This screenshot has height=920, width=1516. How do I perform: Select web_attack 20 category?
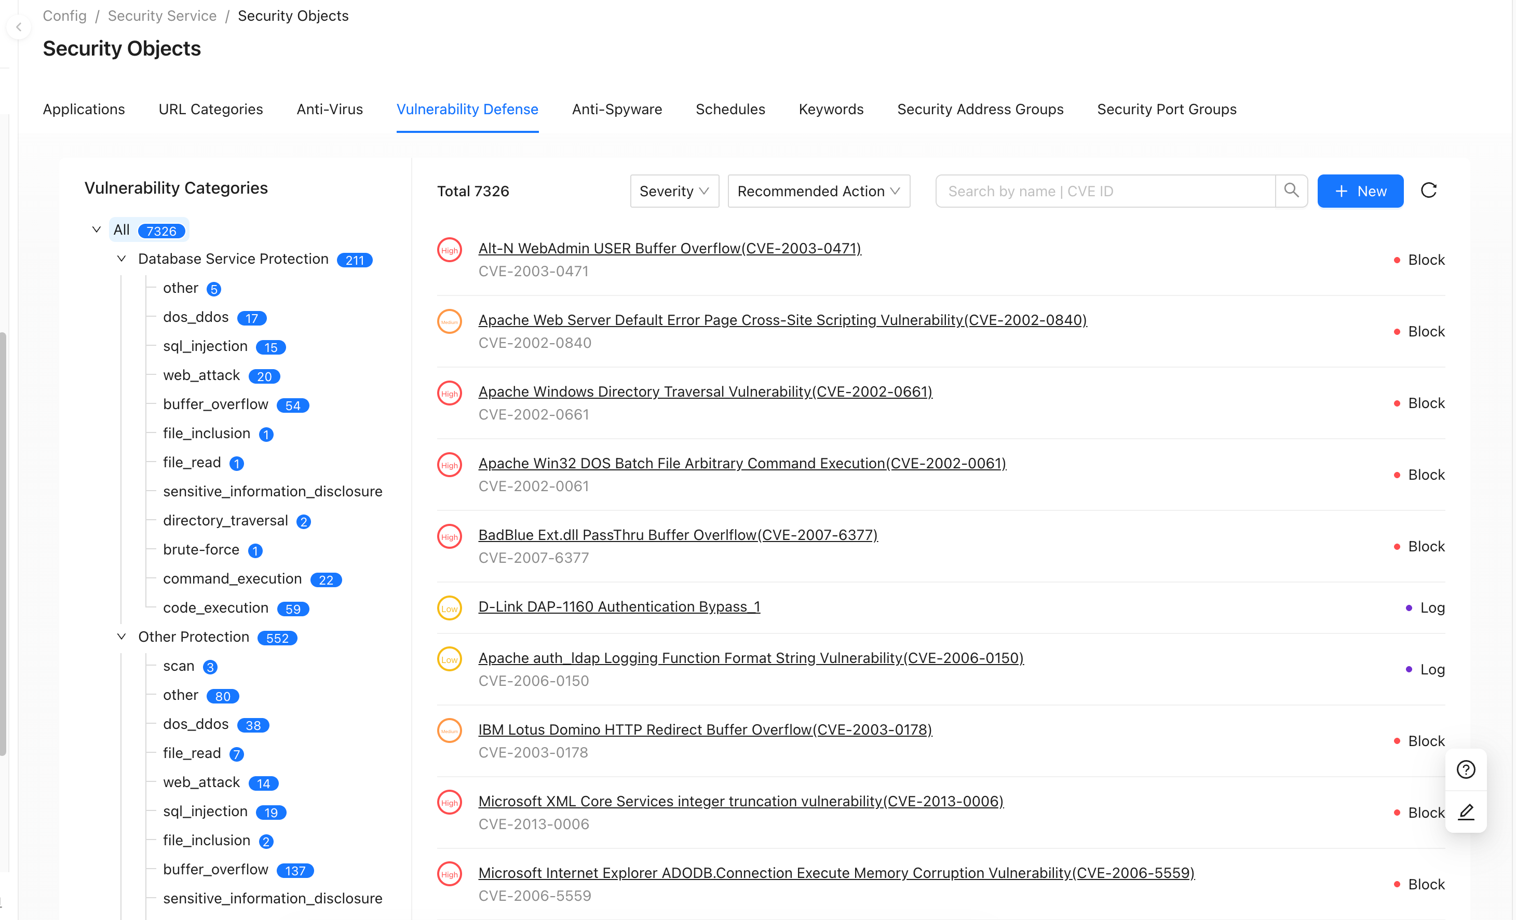(x=222, y=375)
